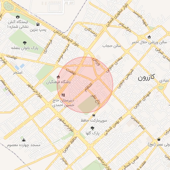Select the Chahardah Masoum mosque icon
Viewport: 170px width, 170px height.
(24, 140)
